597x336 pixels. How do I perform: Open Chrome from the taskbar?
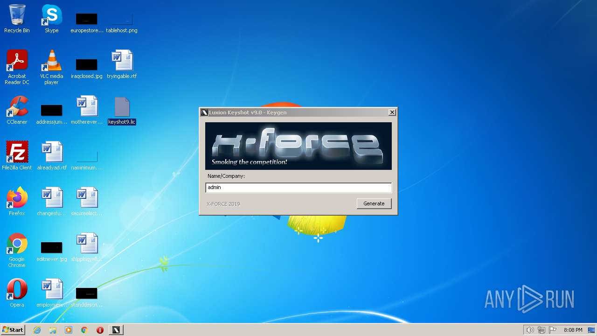(84, 330)
